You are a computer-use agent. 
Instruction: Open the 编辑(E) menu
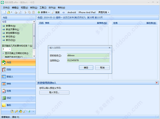[15, 8]
